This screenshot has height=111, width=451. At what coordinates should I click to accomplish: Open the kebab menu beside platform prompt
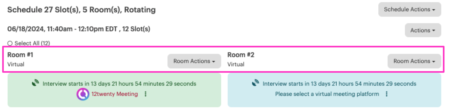click(386, 94)
